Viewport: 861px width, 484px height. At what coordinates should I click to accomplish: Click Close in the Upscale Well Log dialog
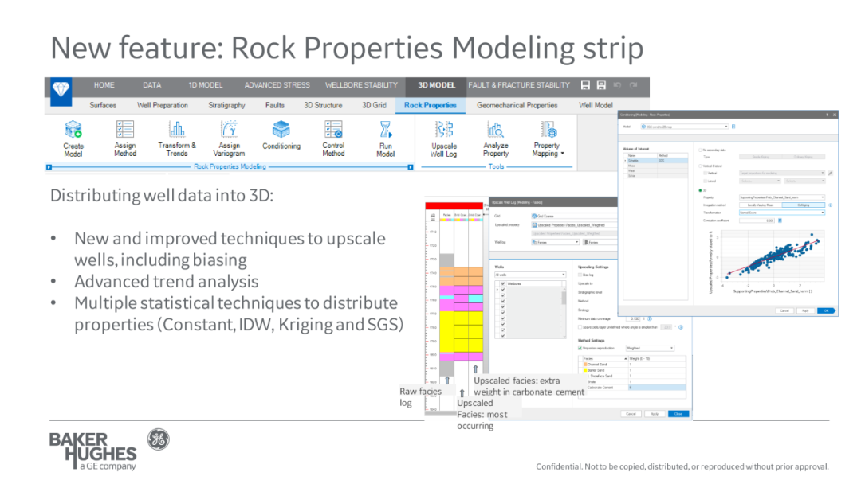point(678,414)
